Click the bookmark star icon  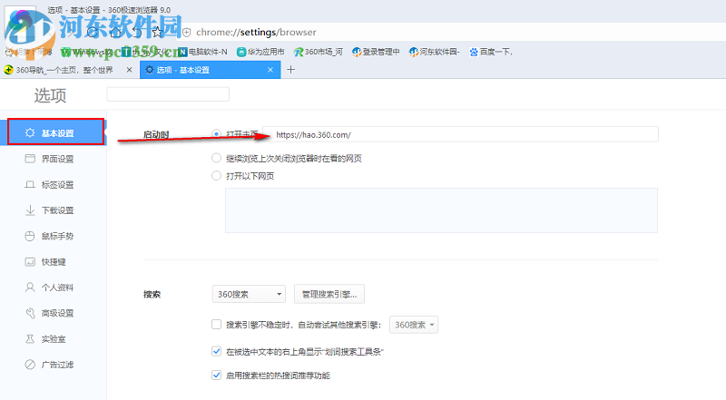[157, 32]
